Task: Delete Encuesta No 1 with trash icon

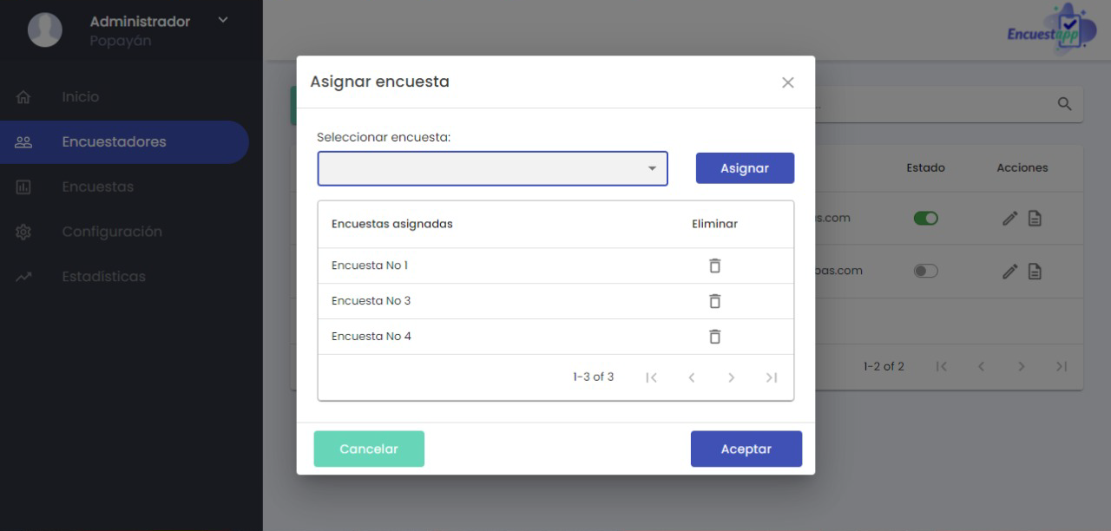Action: coord(714,265)
